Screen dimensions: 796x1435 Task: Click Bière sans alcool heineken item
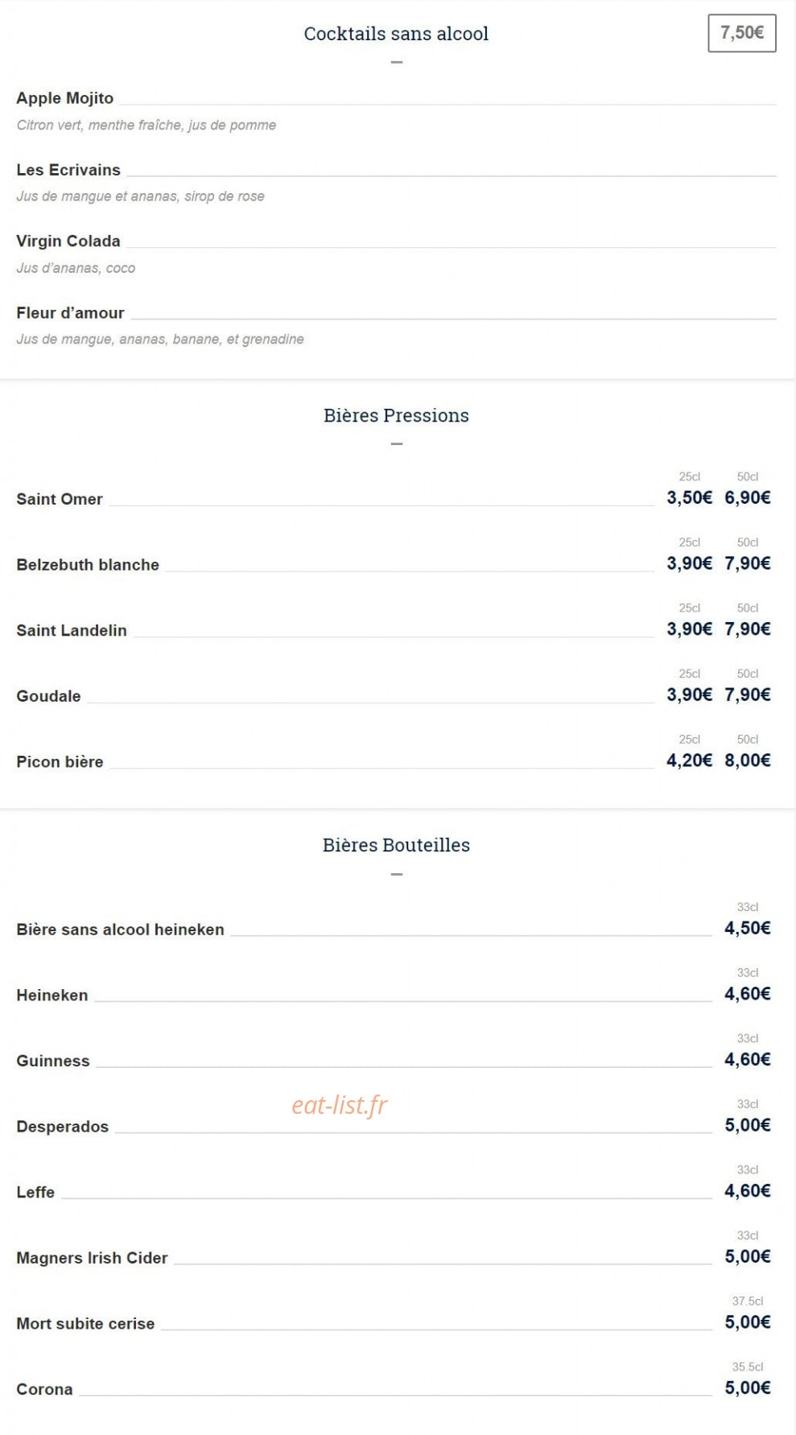(120, 930)
